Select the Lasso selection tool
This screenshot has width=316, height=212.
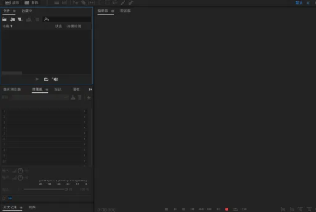pyautogui.click(x=115, y=2)
